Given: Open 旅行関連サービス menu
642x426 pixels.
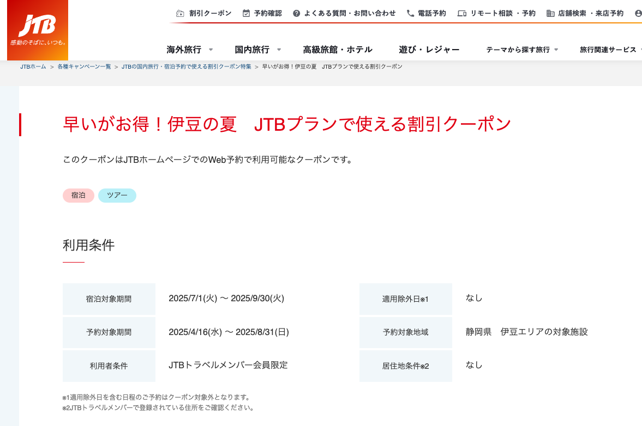Looking at the screenshot, I should pos(608,50).
